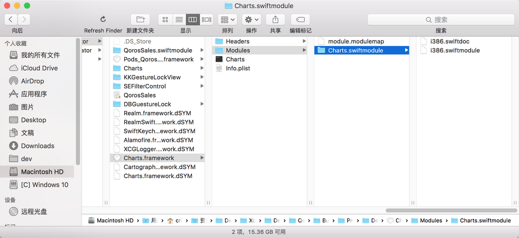Click Charts.swiftmodule in the path bar

click(x=481, y=220)
